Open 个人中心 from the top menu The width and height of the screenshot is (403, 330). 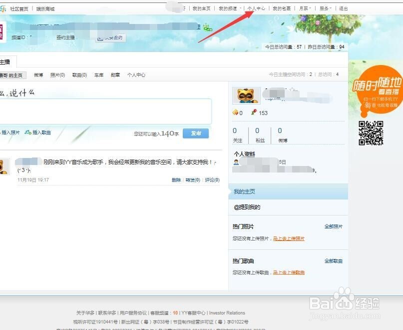256,8
